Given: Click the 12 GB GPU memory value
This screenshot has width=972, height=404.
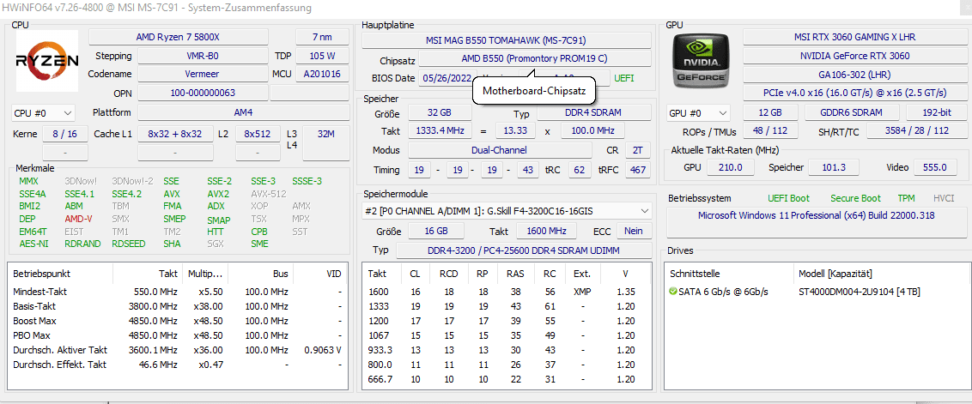Looking at the screenshot, I should coord(770,112).
